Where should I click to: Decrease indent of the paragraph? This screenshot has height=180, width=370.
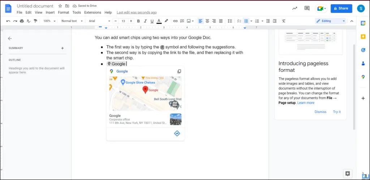(x=268, y=21)
